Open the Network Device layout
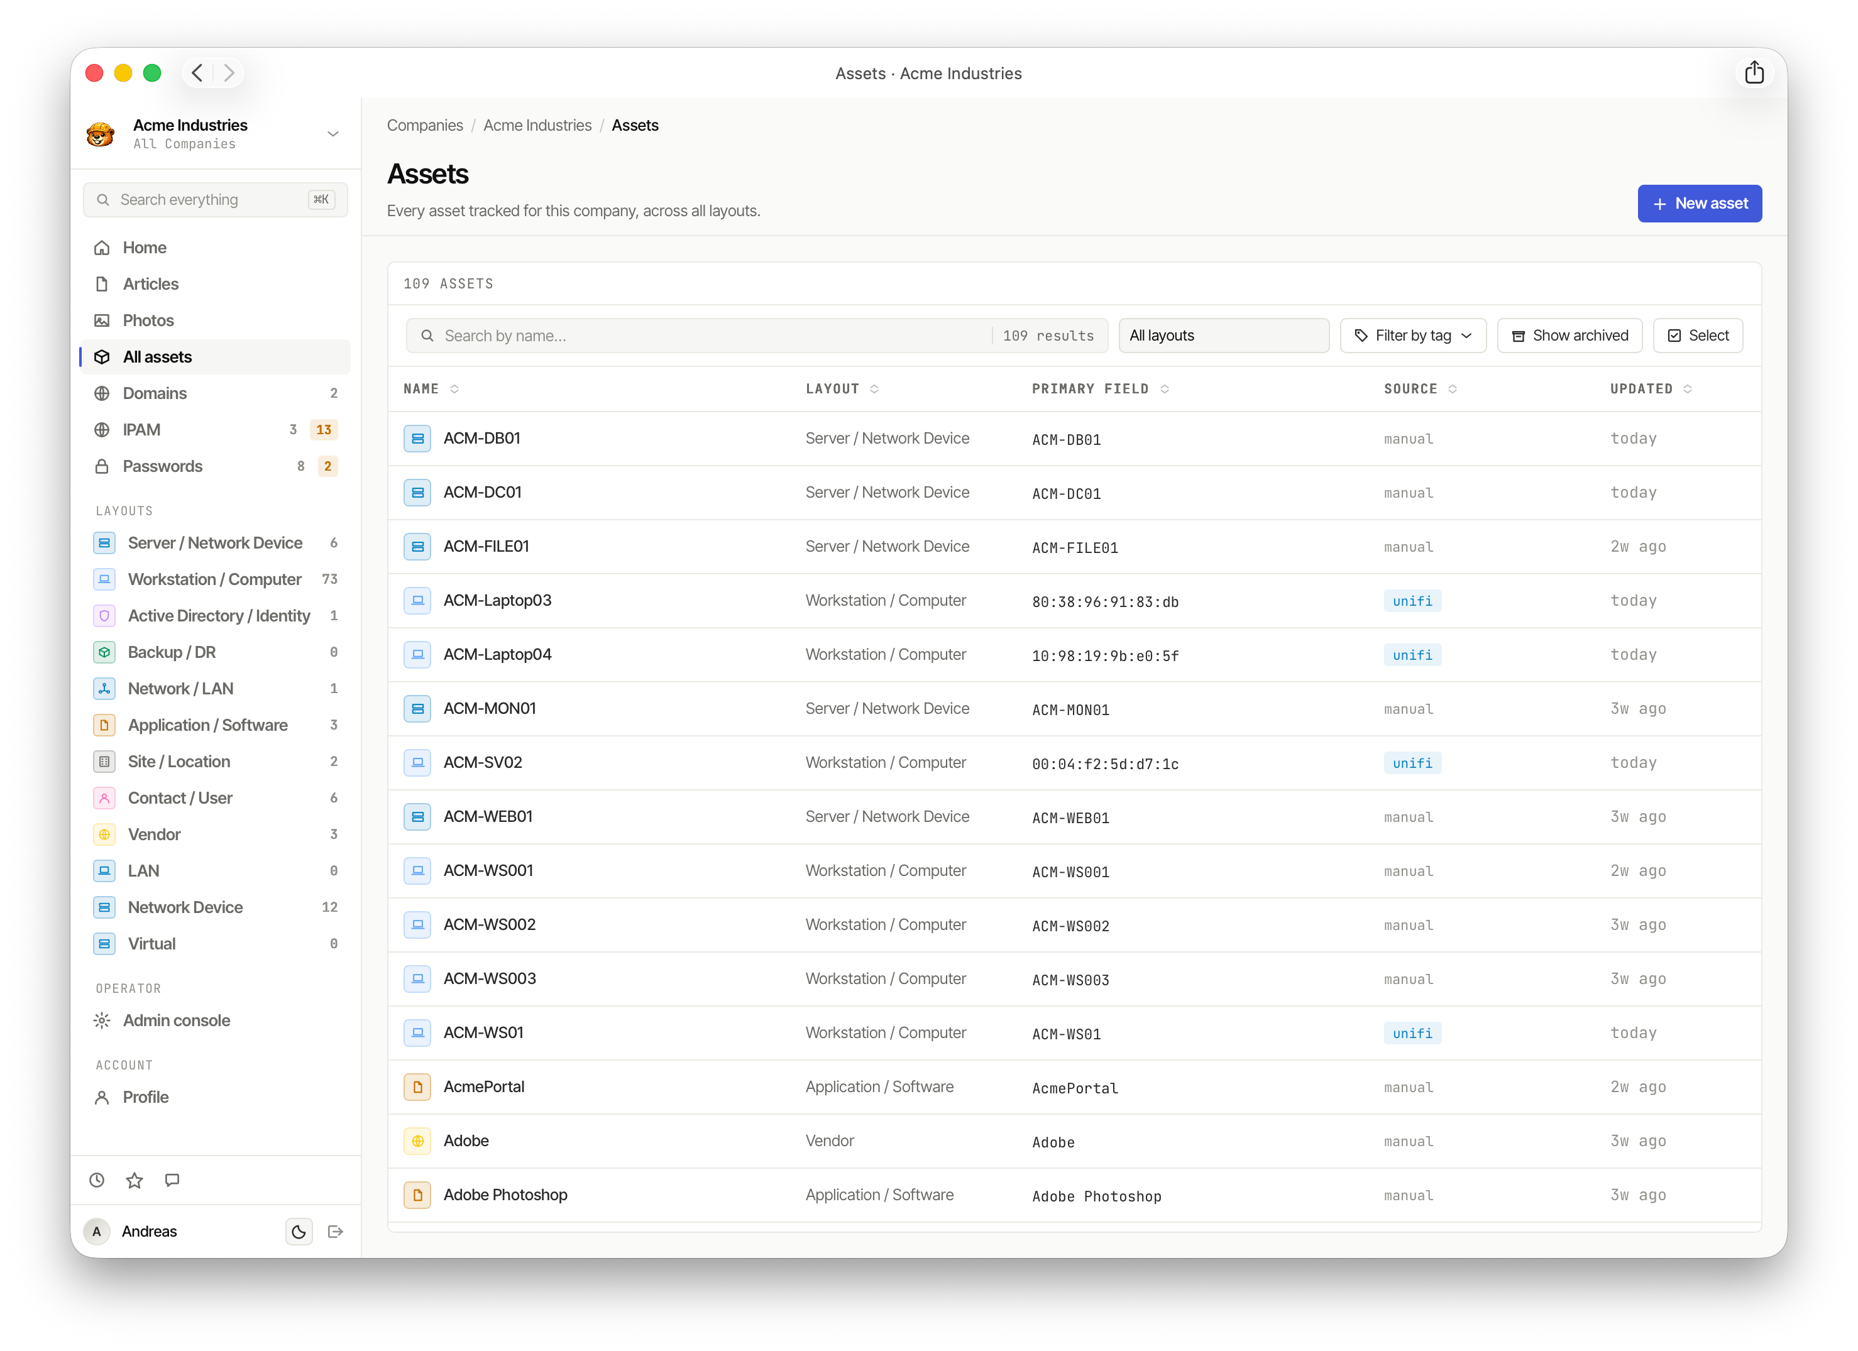The image size is (1858, 1351). tap(214, 907)
